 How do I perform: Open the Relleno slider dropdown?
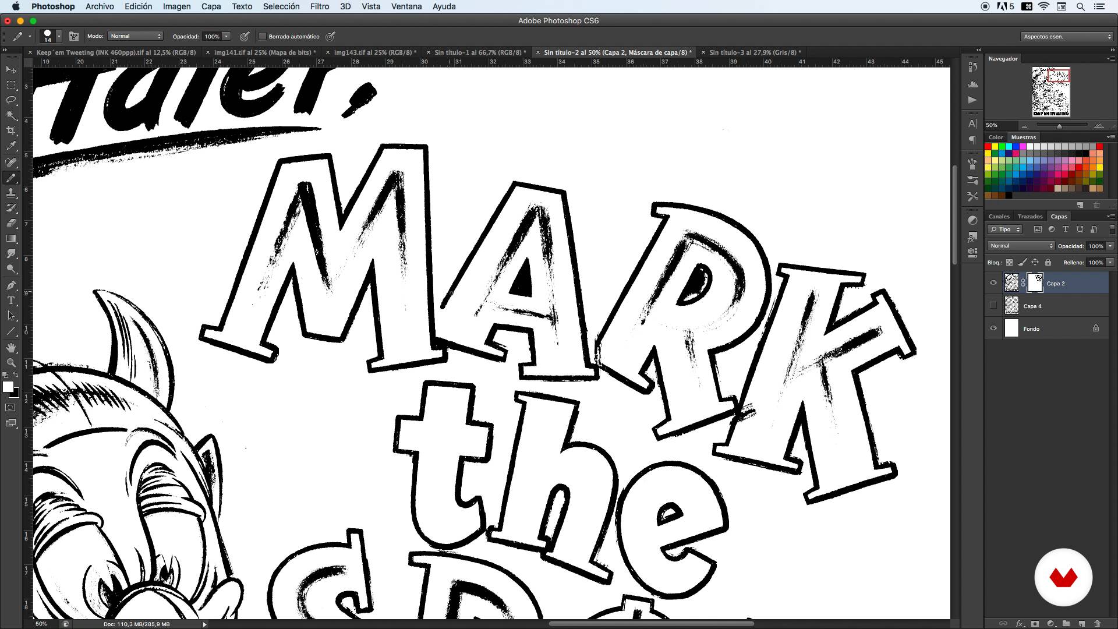(1110, 263)
